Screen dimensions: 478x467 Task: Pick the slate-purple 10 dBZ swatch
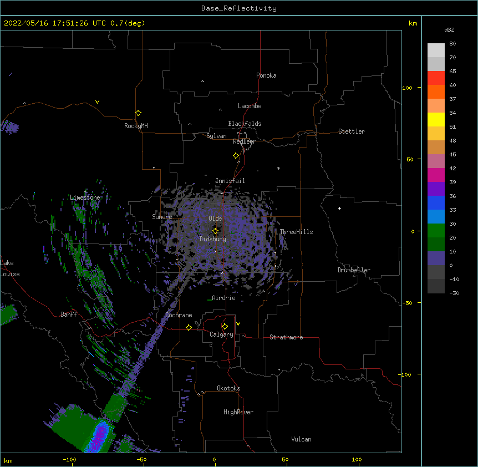click(x=436, y=258)
